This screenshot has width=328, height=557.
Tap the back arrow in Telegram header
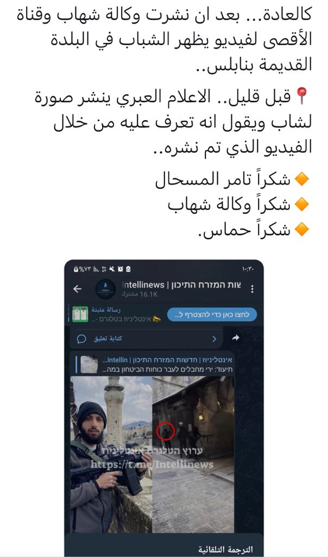point(77,289)
